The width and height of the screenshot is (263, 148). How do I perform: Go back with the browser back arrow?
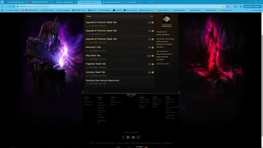pos(2,6)
